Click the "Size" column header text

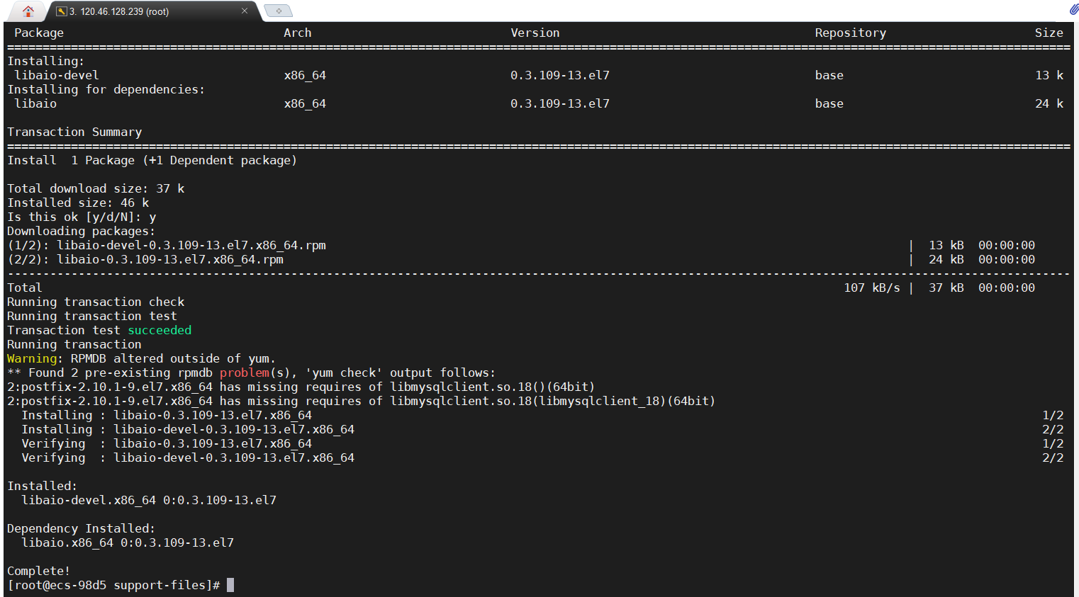pos(1049,33)
